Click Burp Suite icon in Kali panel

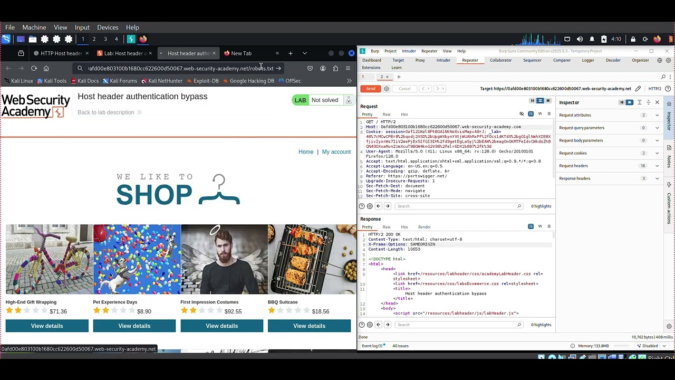pyautogui.click(x=131, y=39)
